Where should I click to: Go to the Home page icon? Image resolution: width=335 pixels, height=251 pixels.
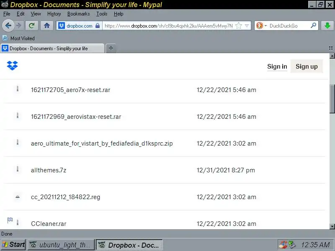(47, 26)
